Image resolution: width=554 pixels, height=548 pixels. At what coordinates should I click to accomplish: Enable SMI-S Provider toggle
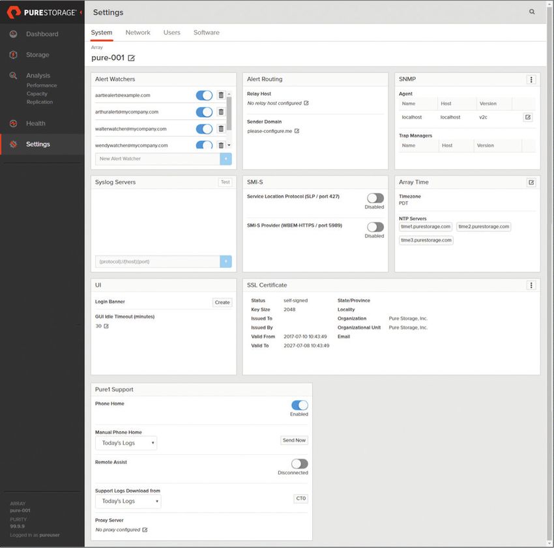tap(375, 227)
